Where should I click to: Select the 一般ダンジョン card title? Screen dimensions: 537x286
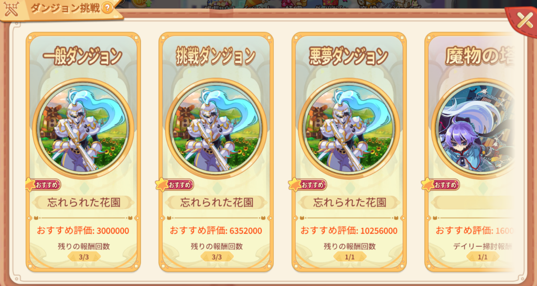click(83, 56)
